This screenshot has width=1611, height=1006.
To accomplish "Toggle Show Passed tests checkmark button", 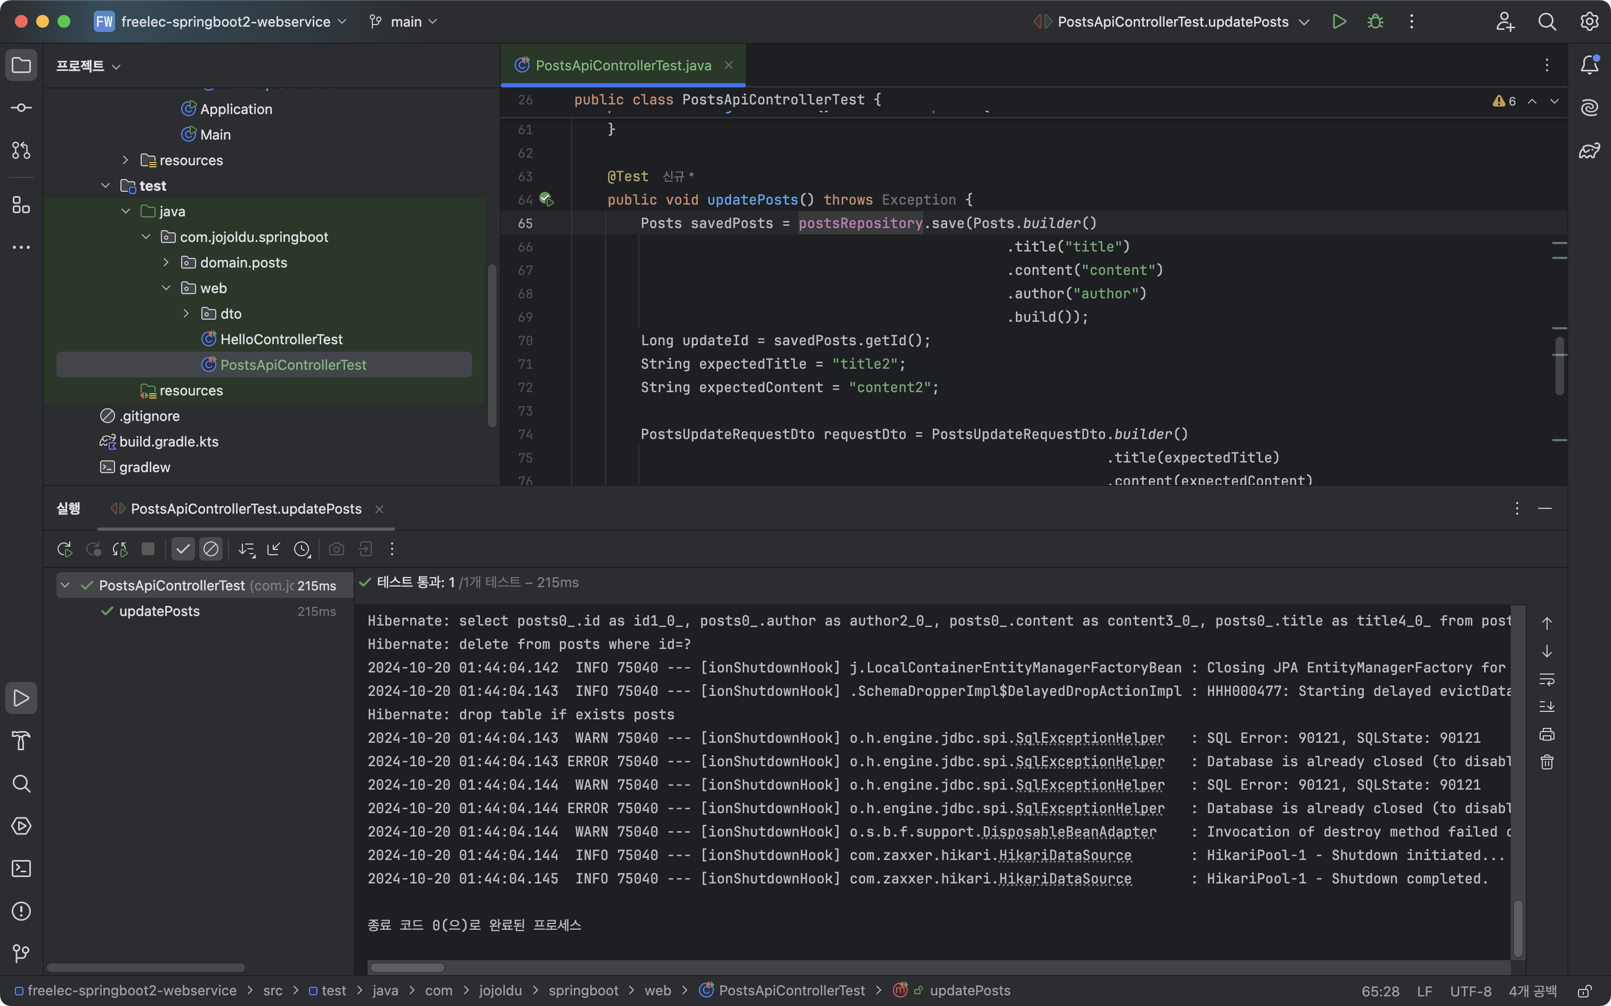I will tap(183, 549).
